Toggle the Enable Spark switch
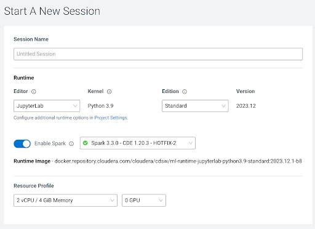The height and width of the screenshot is (229, 315). point(22,143)
